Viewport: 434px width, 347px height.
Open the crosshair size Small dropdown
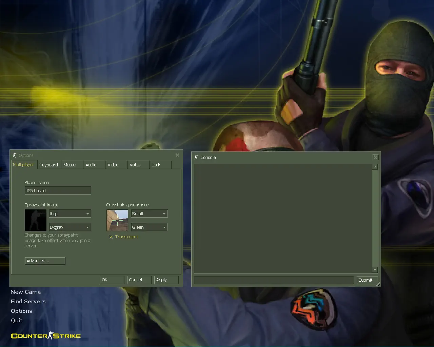[149, 214]
